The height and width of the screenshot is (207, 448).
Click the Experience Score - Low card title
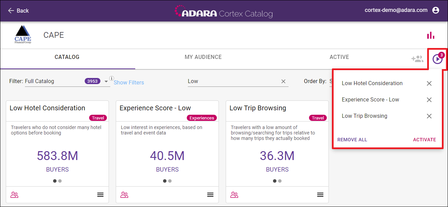click(x=155, y=108)
